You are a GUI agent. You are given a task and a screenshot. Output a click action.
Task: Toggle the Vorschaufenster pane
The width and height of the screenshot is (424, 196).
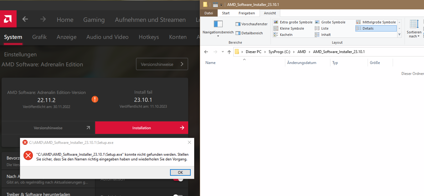tap(251, 24)
